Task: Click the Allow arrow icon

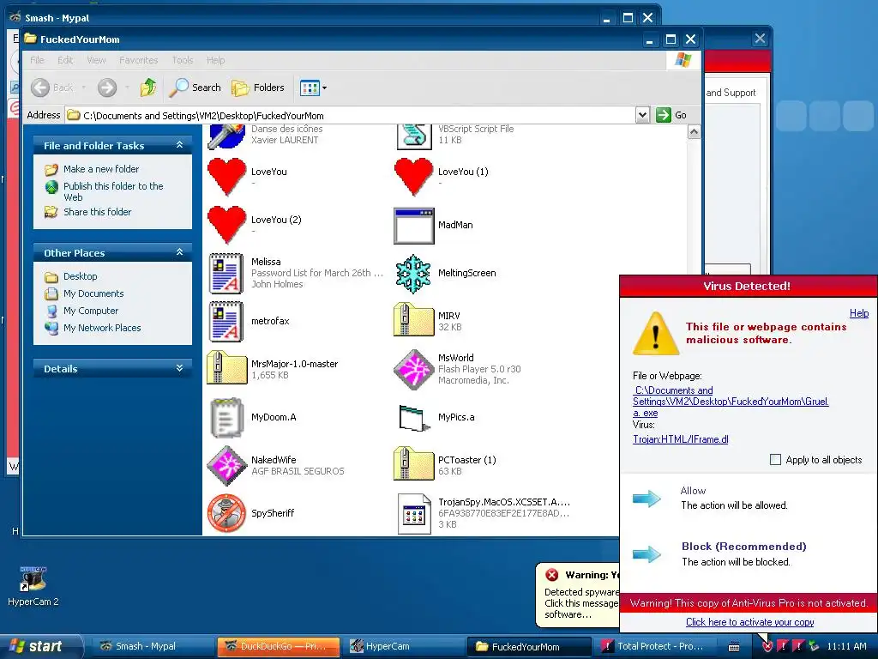Action: click(x=646, y=499)
